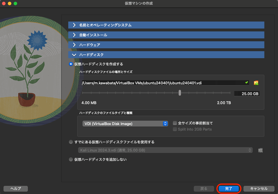278x194 pixels.
Task: Expand the 自動インストール section chevron
Action: tap(74, 35)
